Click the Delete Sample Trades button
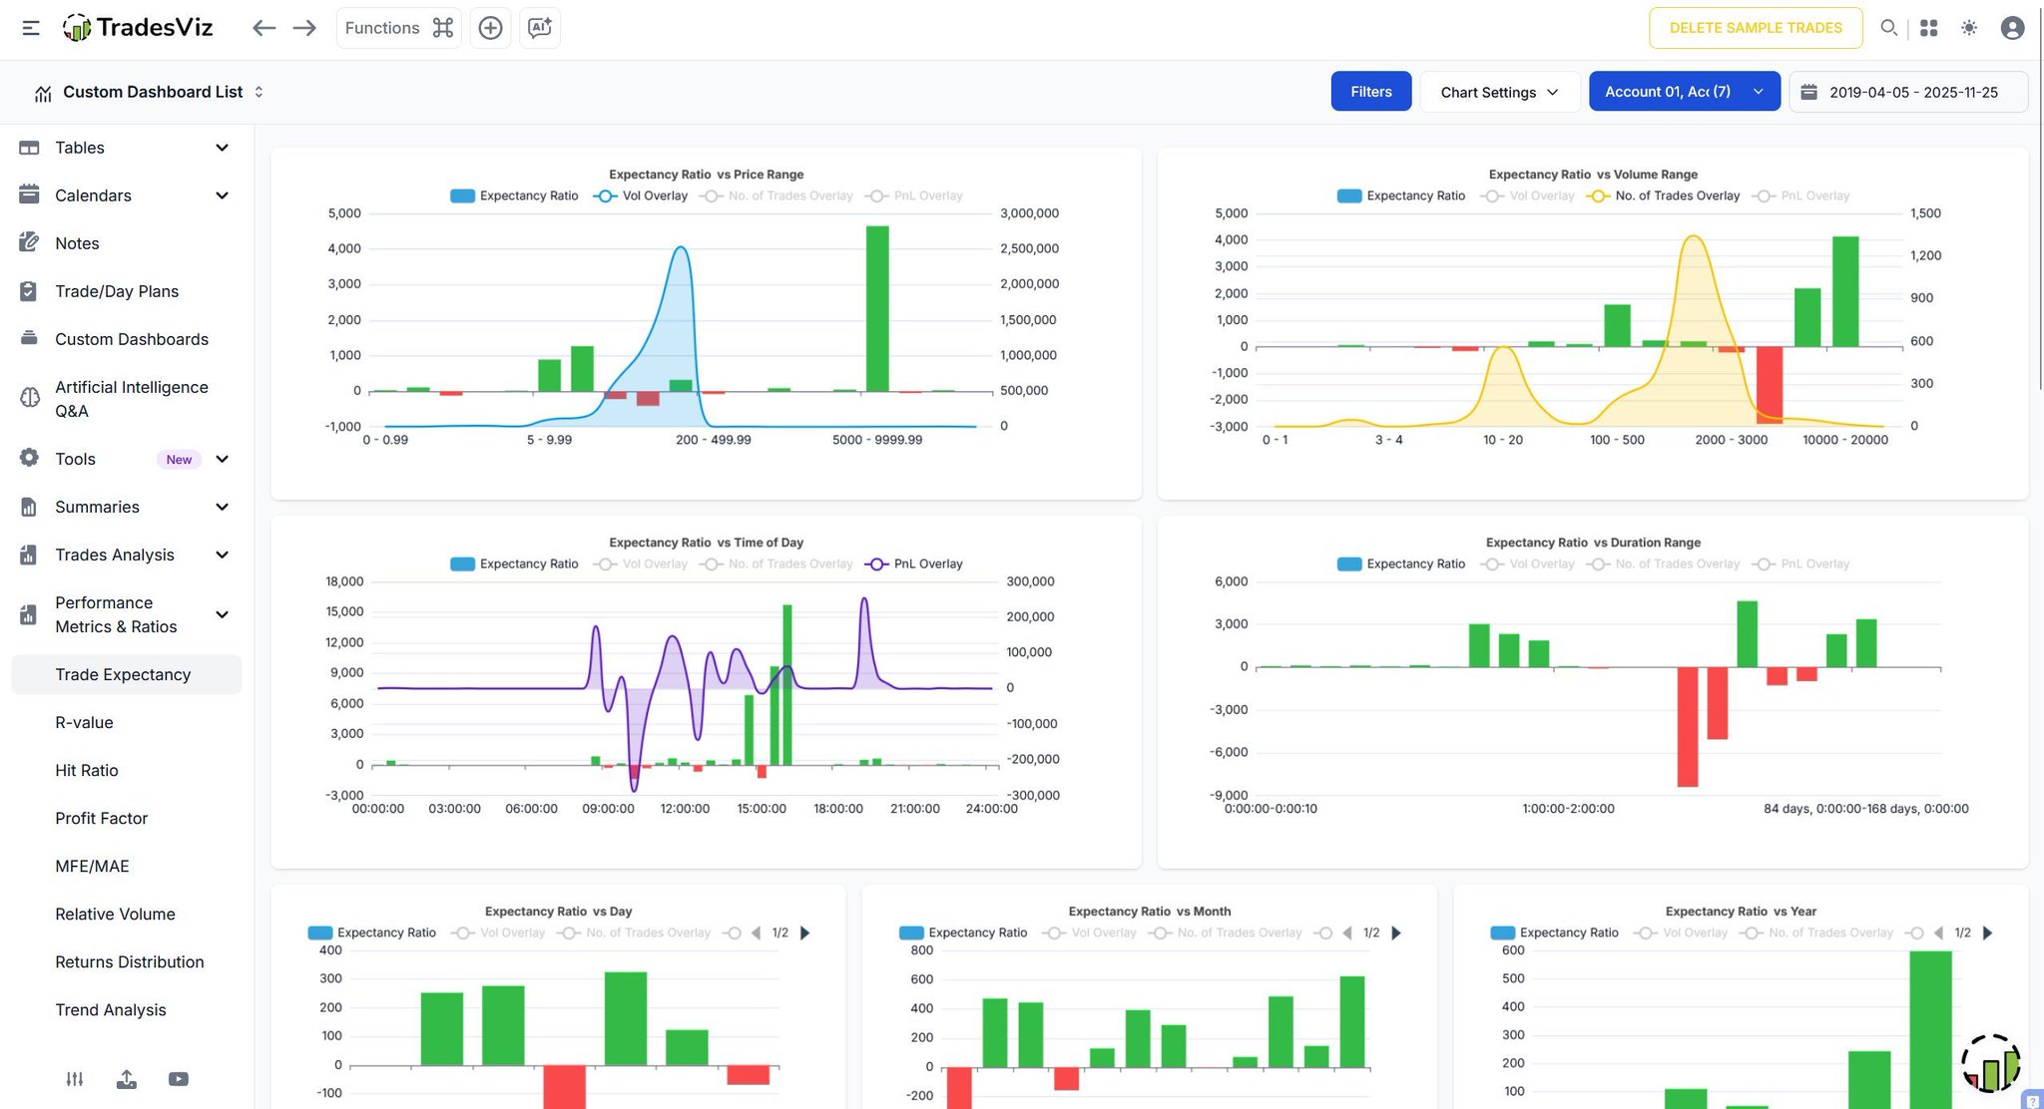The width and height of the screenshot is (2044, 1109). click(x=1755, y=28)
